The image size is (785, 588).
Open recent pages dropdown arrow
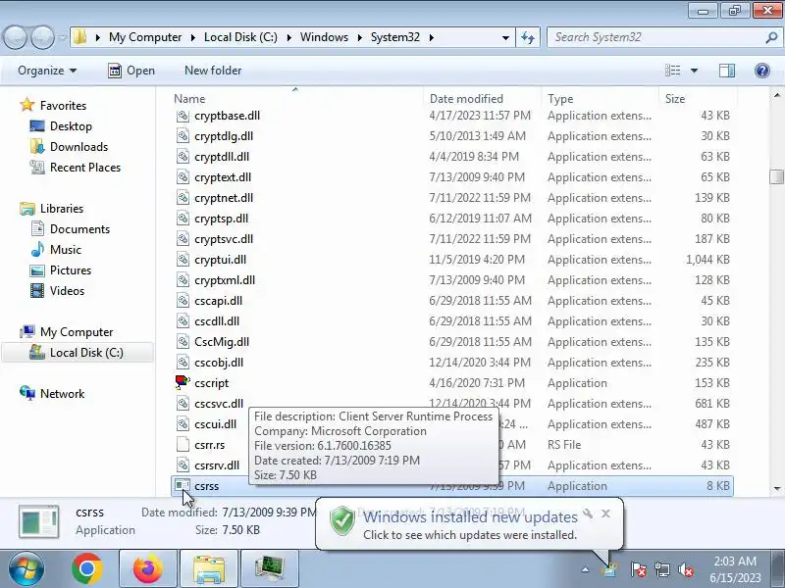coord(63,37)
